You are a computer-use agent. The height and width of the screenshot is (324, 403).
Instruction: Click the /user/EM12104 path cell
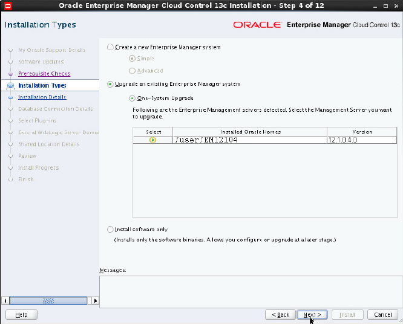[x=250, y=140]
